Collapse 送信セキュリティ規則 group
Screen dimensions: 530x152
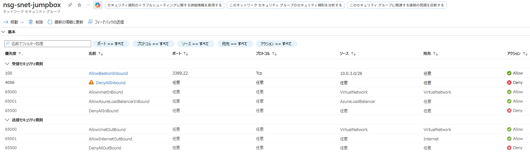(7, 120)
